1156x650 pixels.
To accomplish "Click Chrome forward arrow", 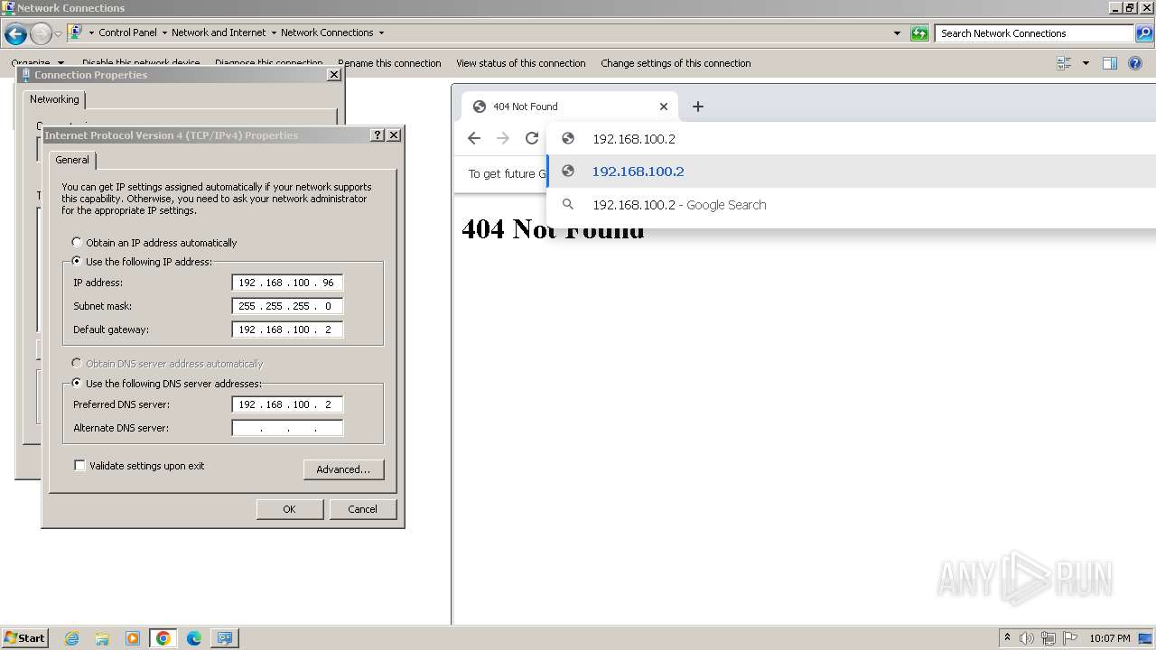I will point(503,138).
